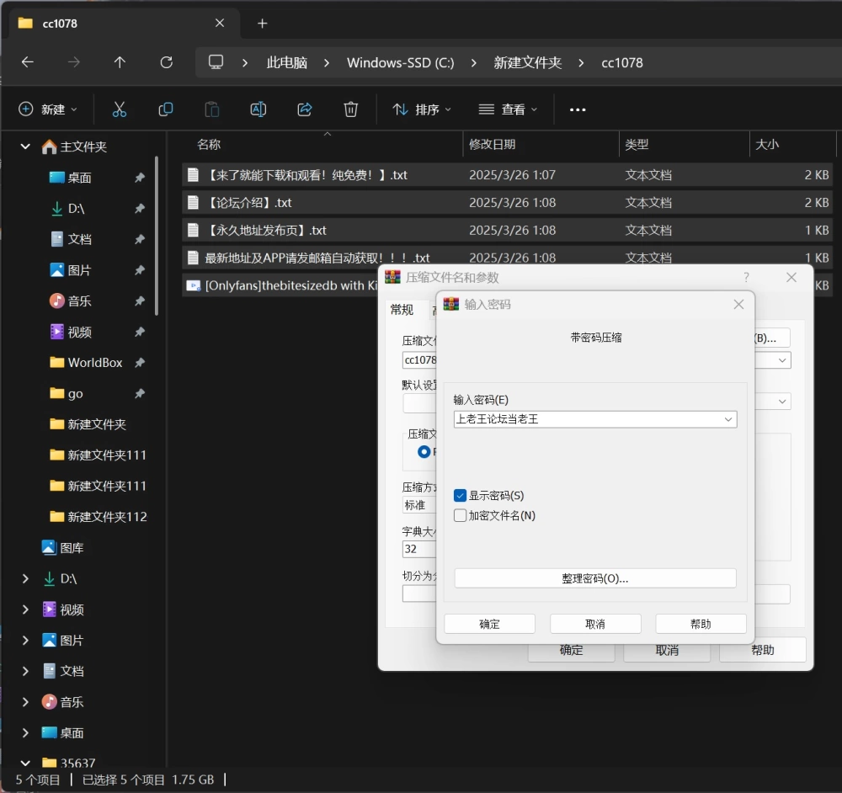The height and width of the screenshot is (793, 842).
Task: Click the pin icon beside WorldBox
Action: click(140, 363)
